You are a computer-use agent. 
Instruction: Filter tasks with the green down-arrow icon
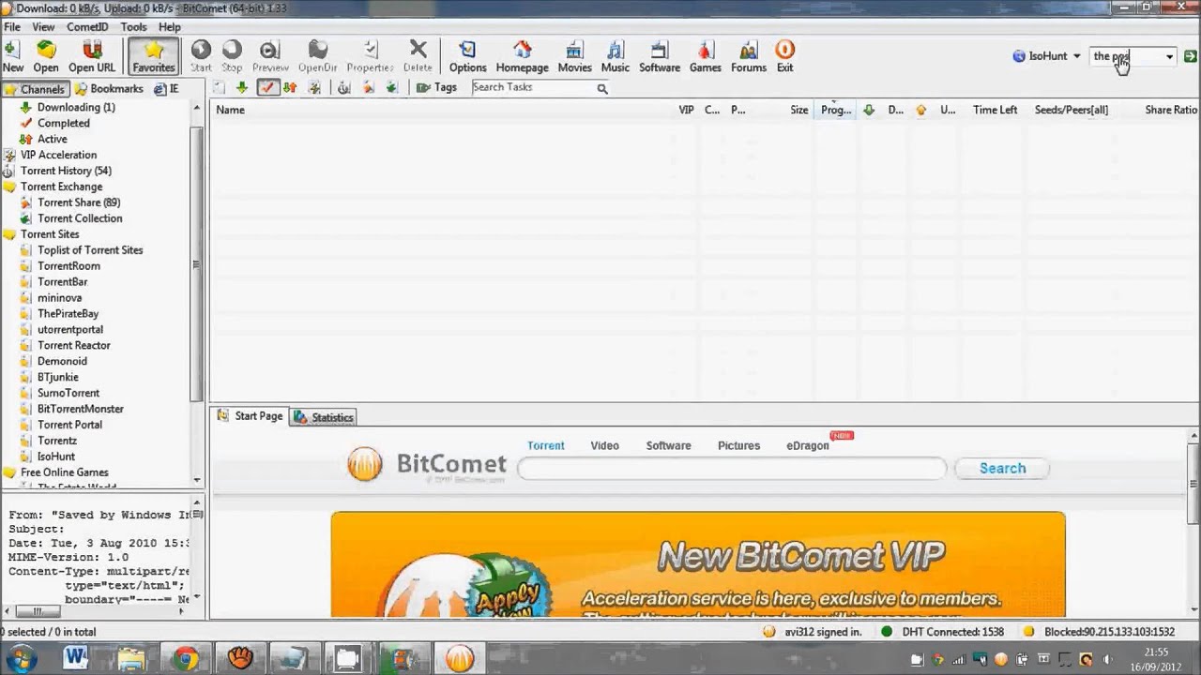(242, 87)
